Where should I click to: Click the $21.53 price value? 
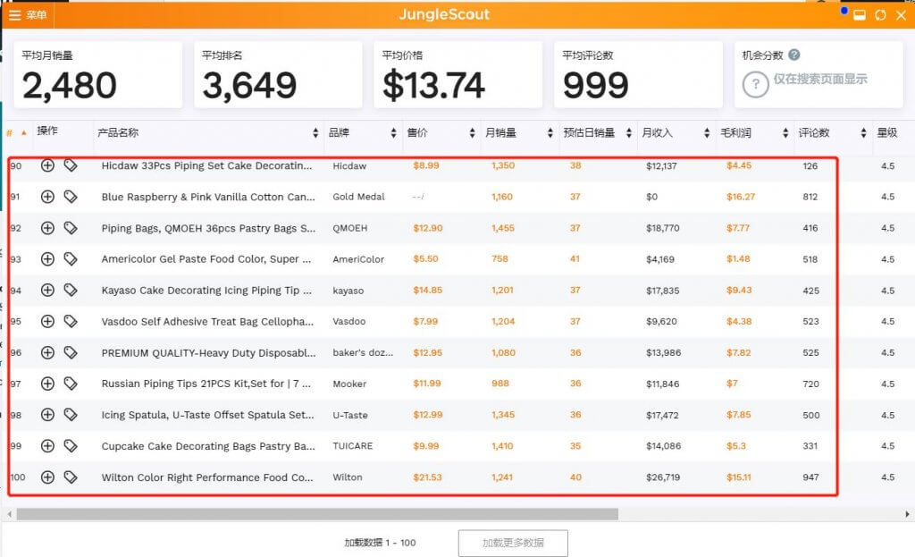point(427,477)
